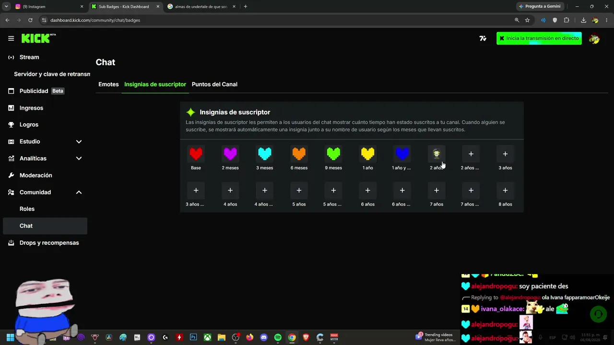Add a badge for 2 años ... slot
Viewport: 614px width, 345px height.
click(x=471, y=154)
